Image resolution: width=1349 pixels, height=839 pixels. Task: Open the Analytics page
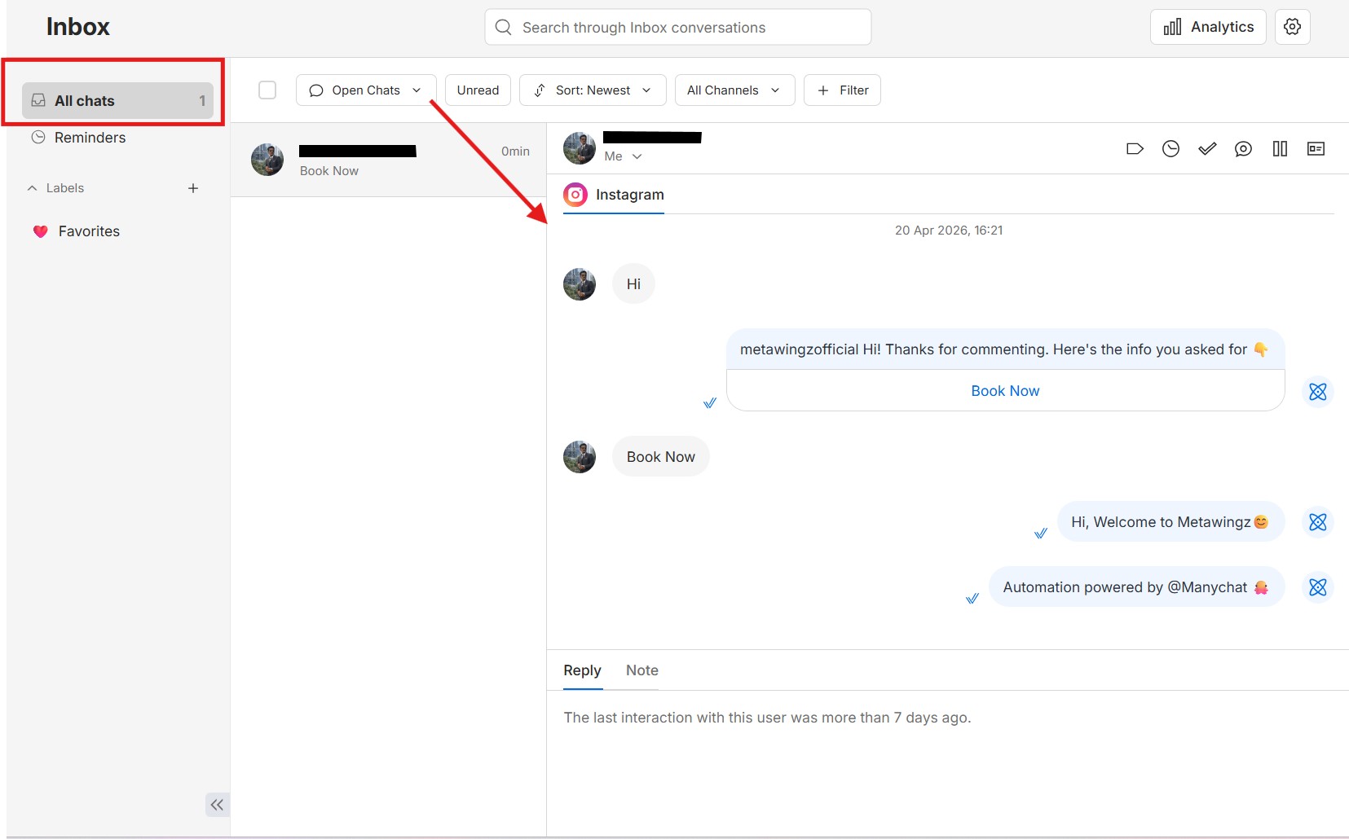click(x=1208, y=27)
